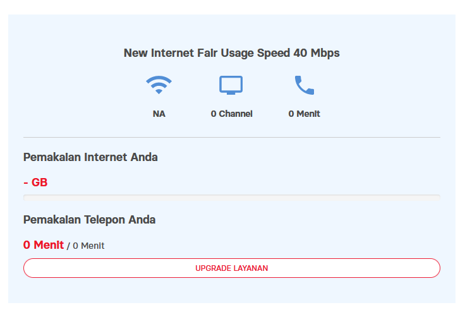Click 'Anda' in the phone usage heading
Viewport: 465px width, 317px height.
point(142,220)
